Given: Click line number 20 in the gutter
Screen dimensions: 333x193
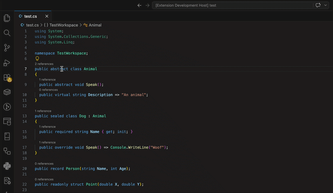Looking at the screenshot, I should [25, 168].
